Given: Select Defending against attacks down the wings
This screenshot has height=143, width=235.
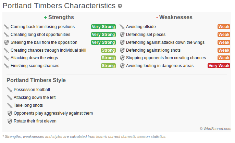Looking at the screenshot, I should pos(165,42).
